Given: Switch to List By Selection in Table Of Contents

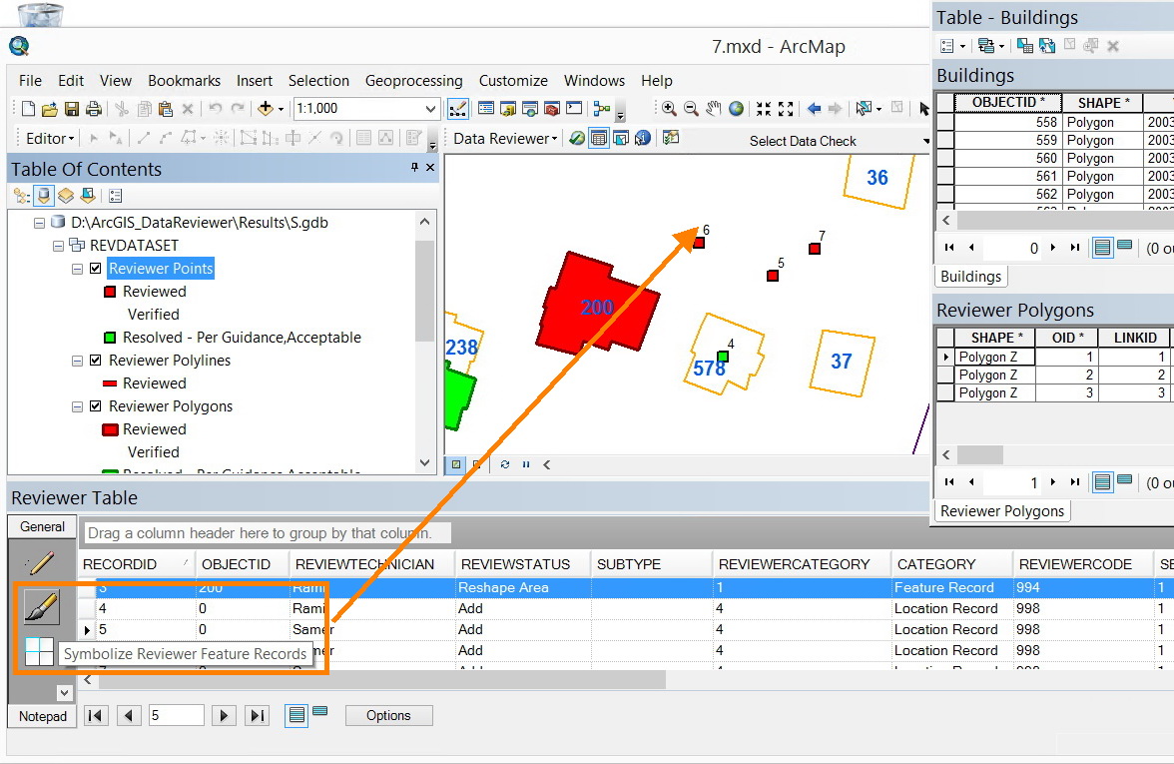Looking at the screenshot, I should tap(88, 196).
